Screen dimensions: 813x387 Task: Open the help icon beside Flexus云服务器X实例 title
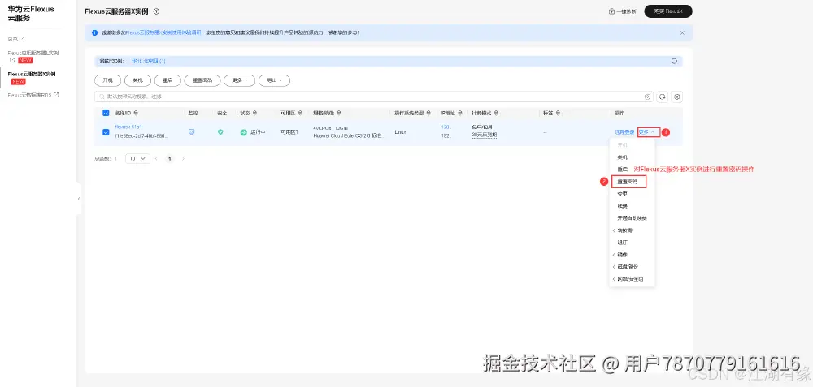157,11
